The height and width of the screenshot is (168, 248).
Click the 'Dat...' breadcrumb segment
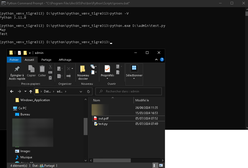(47, 91)
